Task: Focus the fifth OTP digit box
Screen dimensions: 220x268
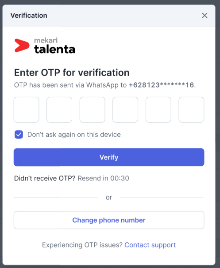Action: pos(158,110)
